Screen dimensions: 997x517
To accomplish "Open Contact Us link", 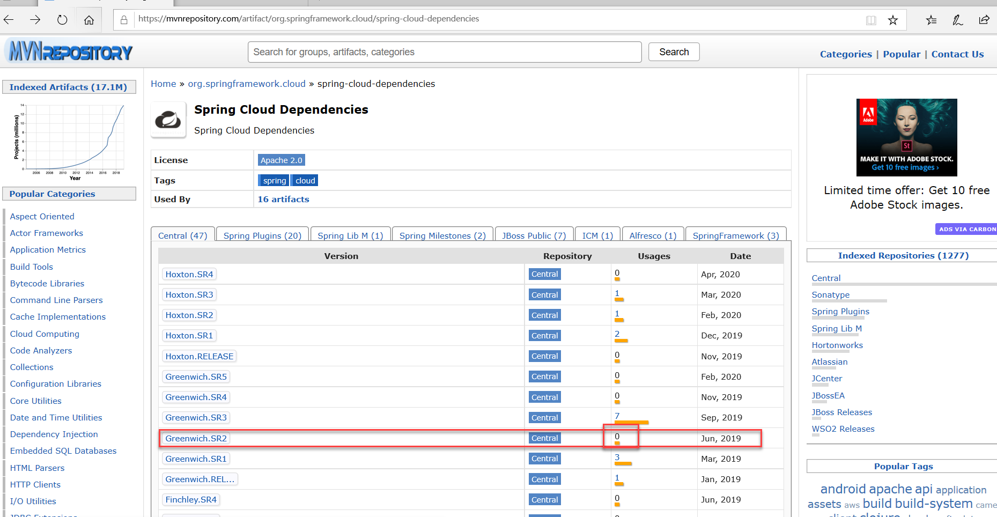I will 957,54.
